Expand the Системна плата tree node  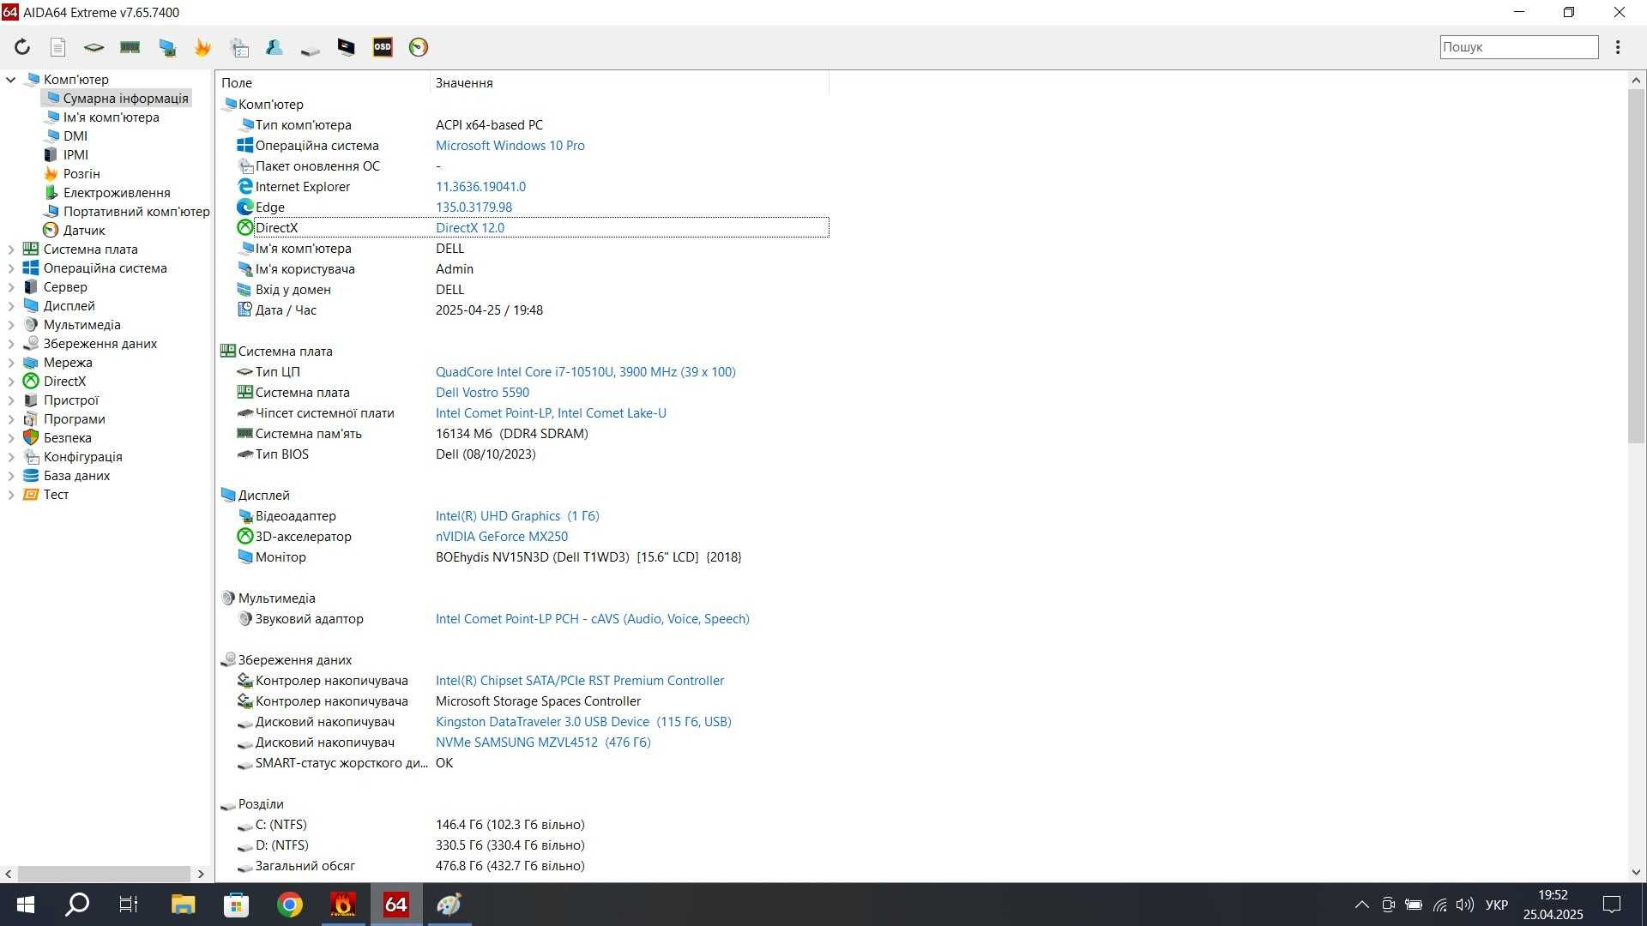(11, 250)
